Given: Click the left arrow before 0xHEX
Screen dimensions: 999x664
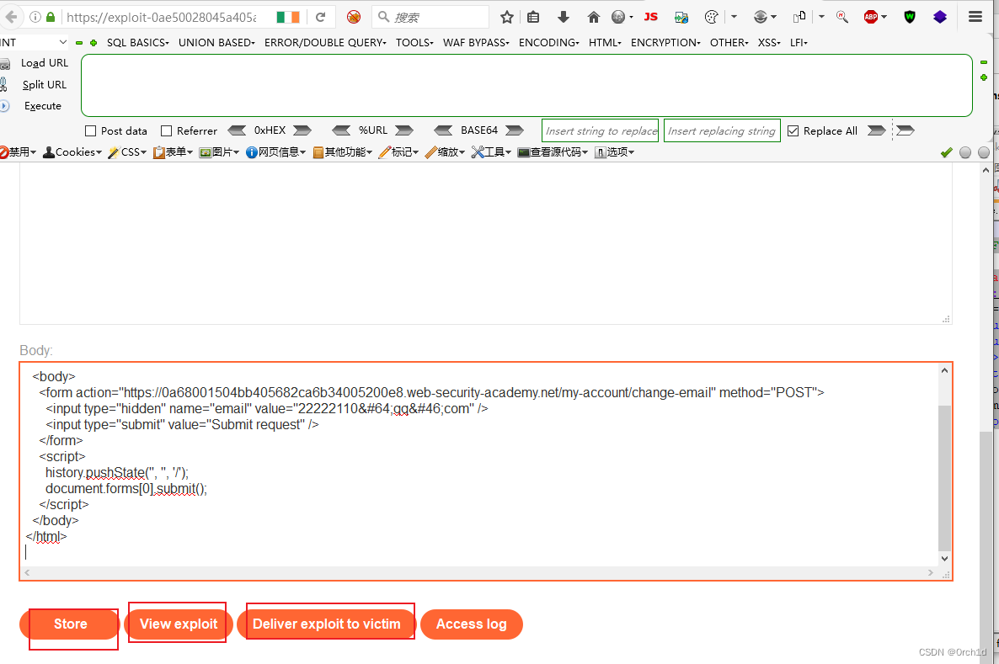Looking at the screenshot, I should (237, 130).
